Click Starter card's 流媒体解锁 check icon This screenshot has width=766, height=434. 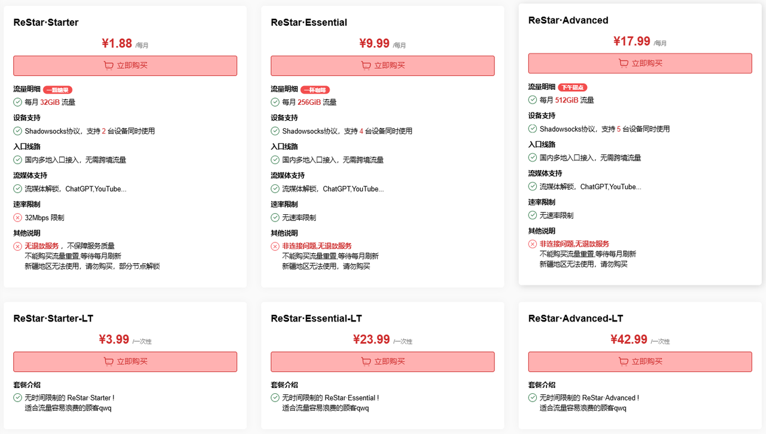pos(18,189)
